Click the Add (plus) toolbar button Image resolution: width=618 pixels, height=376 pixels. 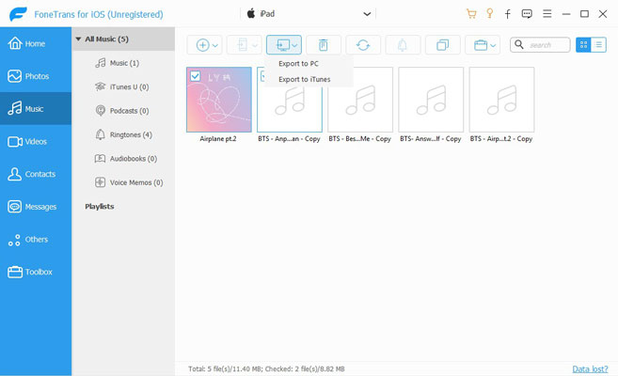202,45
